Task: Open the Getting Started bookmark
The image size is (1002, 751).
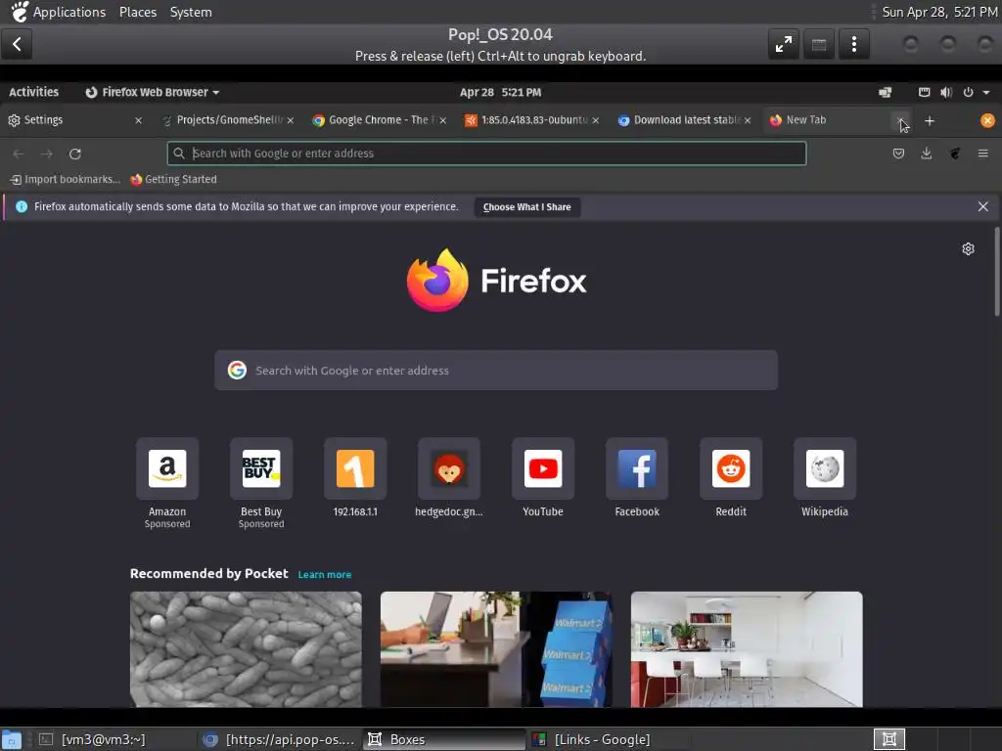Action: 174,180
